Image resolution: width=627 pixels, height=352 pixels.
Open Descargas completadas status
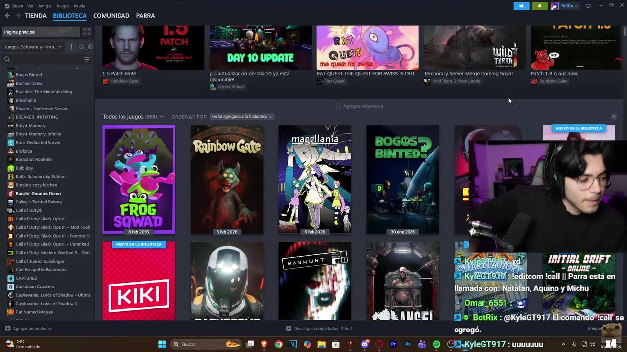319,328
